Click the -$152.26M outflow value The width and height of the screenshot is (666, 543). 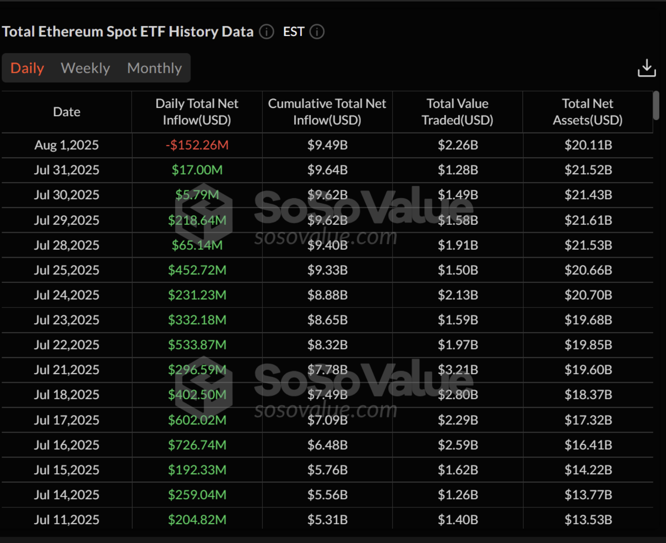click(197, 145)
